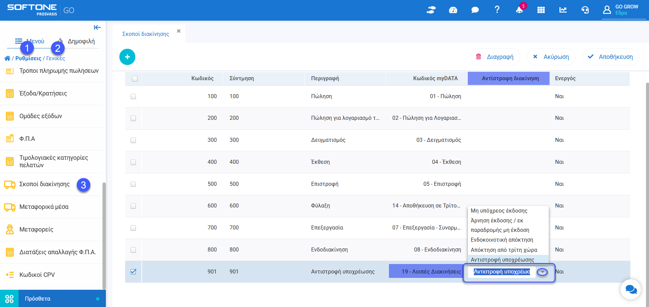Uncheck the selected row 901 checkbox

(x=133, y=271)
